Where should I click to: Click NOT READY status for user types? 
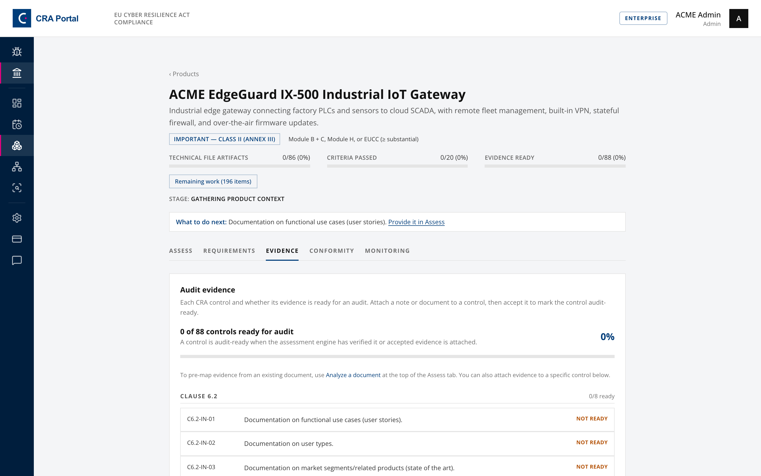592,442
